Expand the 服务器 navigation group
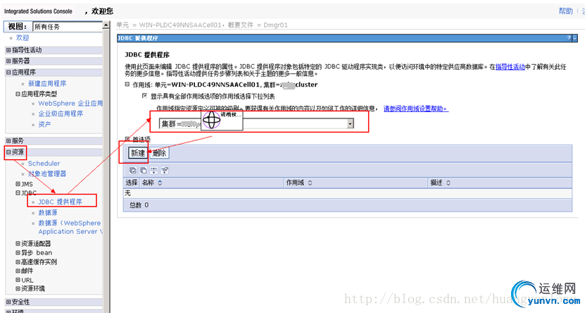 (x=8, y=61)
